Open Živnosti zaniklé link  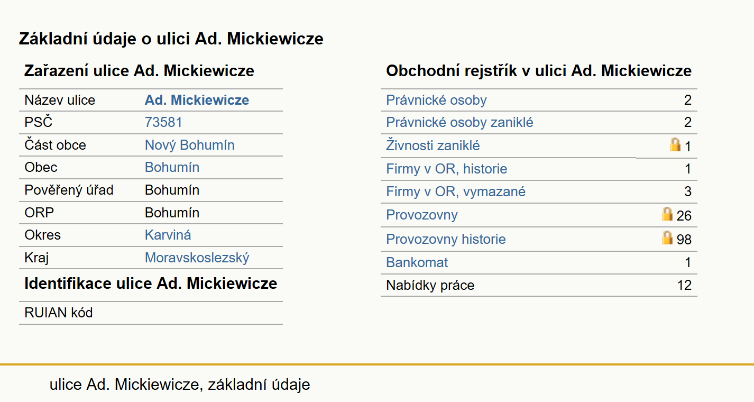tap(433, 145)
